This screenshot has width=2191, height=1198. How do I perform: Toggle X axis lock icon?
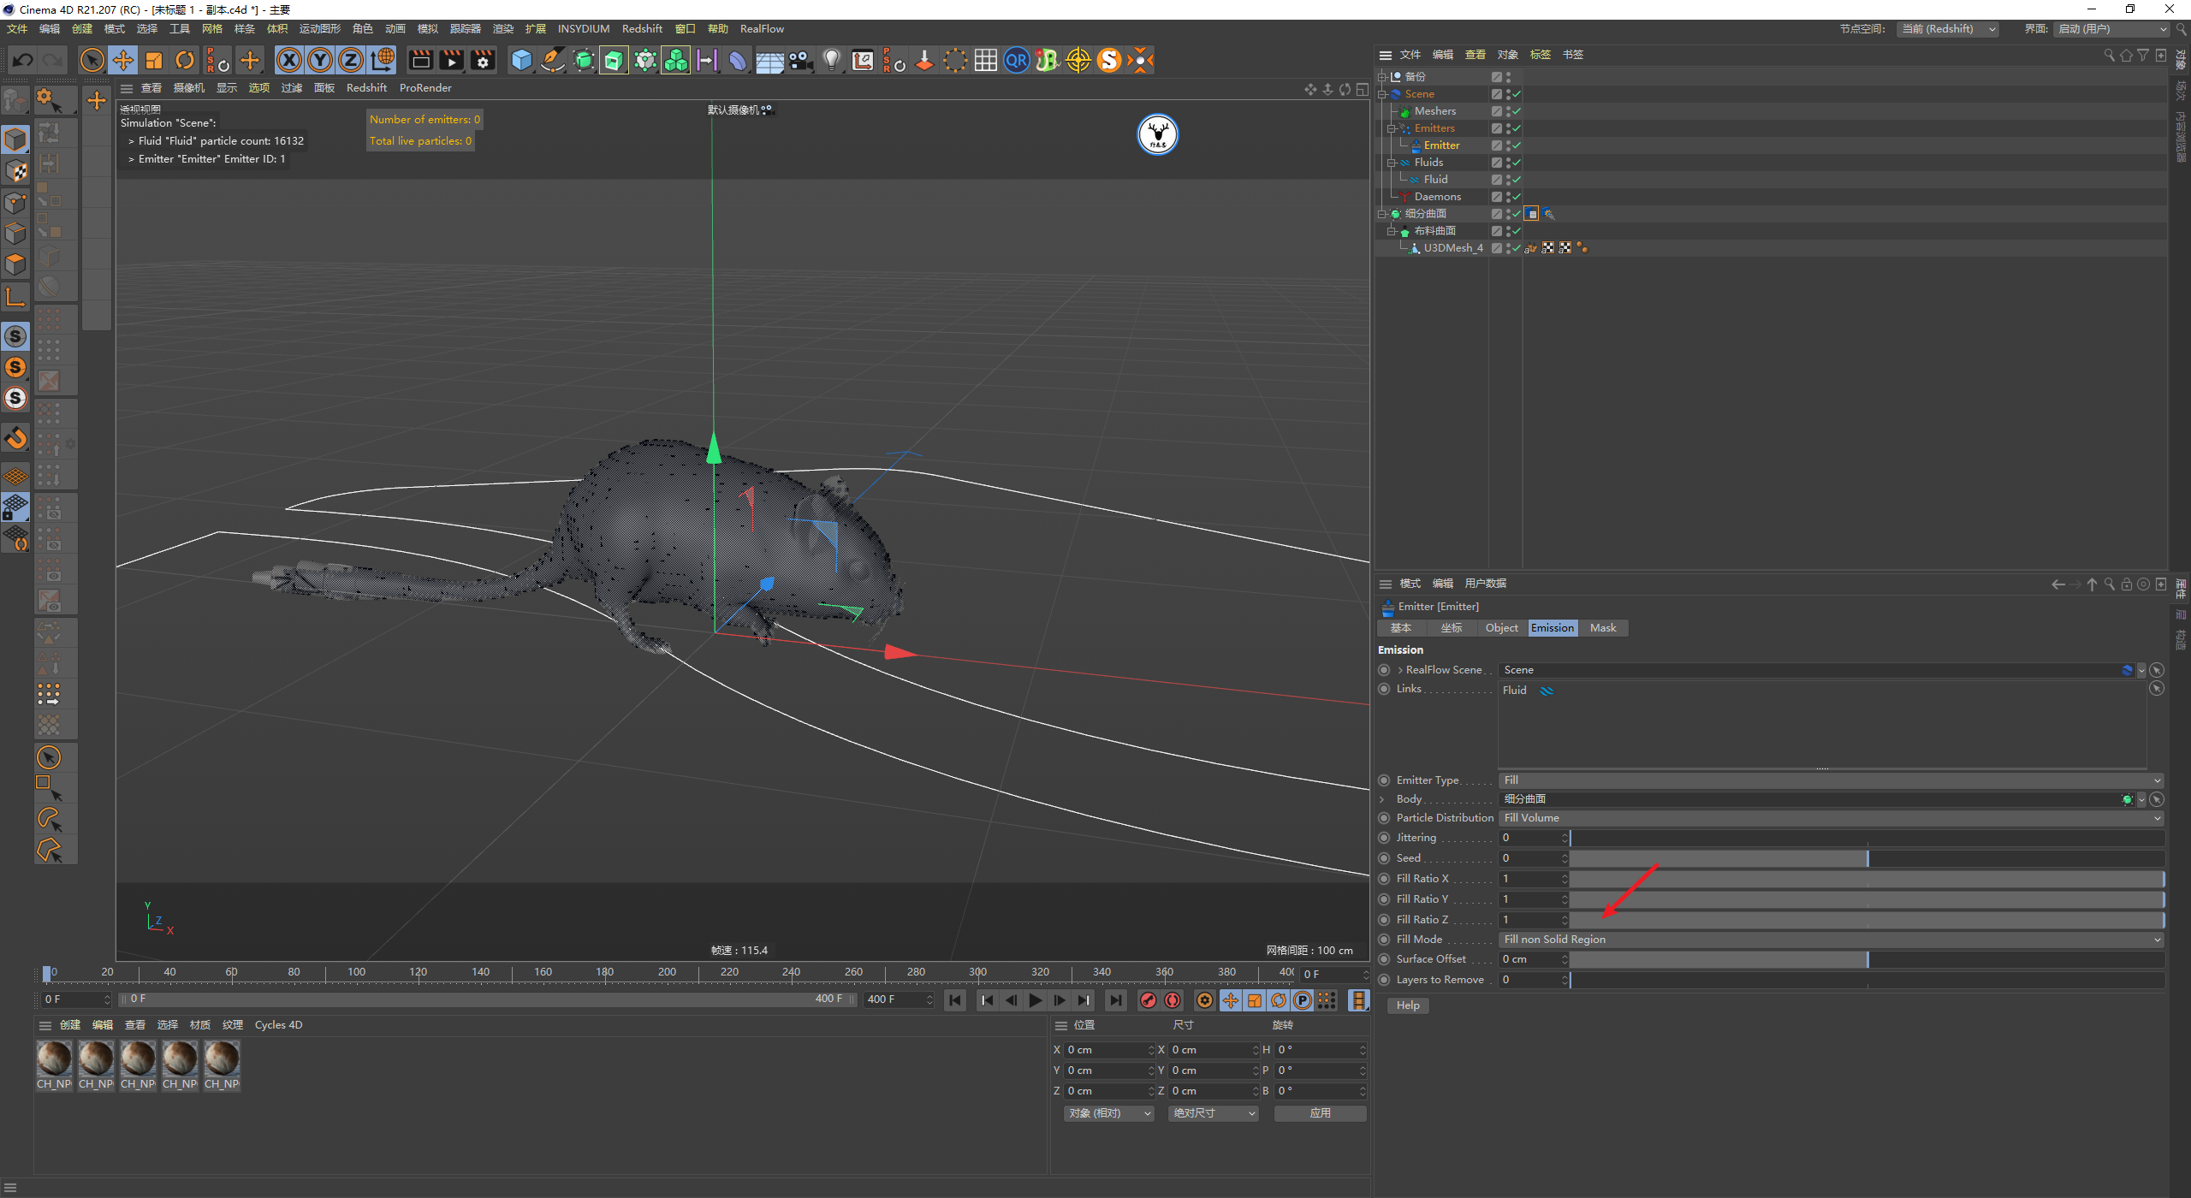[x=289, y=60]
